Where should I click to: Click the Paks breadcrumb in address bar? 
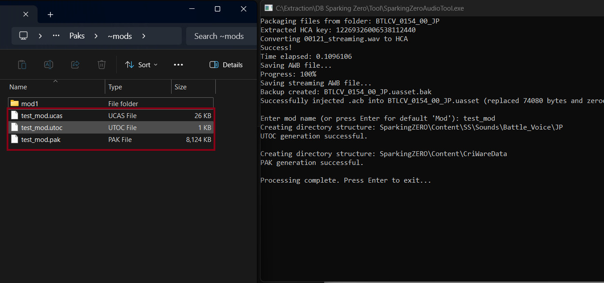click(x=77, y=36)
